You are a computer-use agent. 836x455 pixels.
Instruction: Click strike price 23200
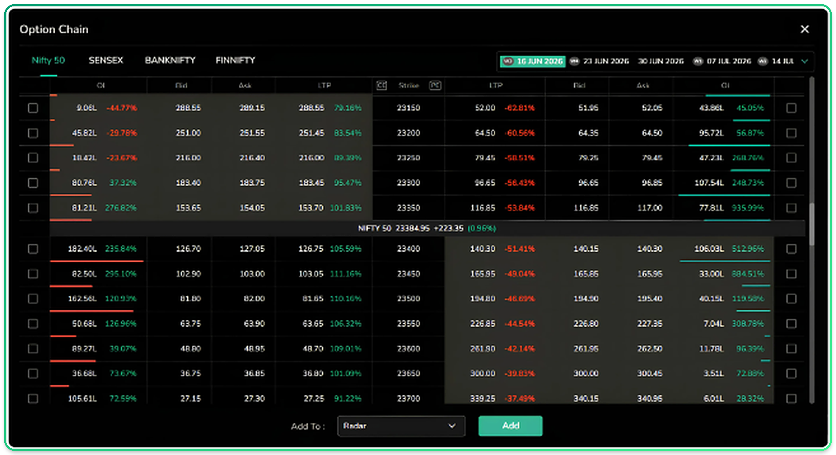coord(408,133)
